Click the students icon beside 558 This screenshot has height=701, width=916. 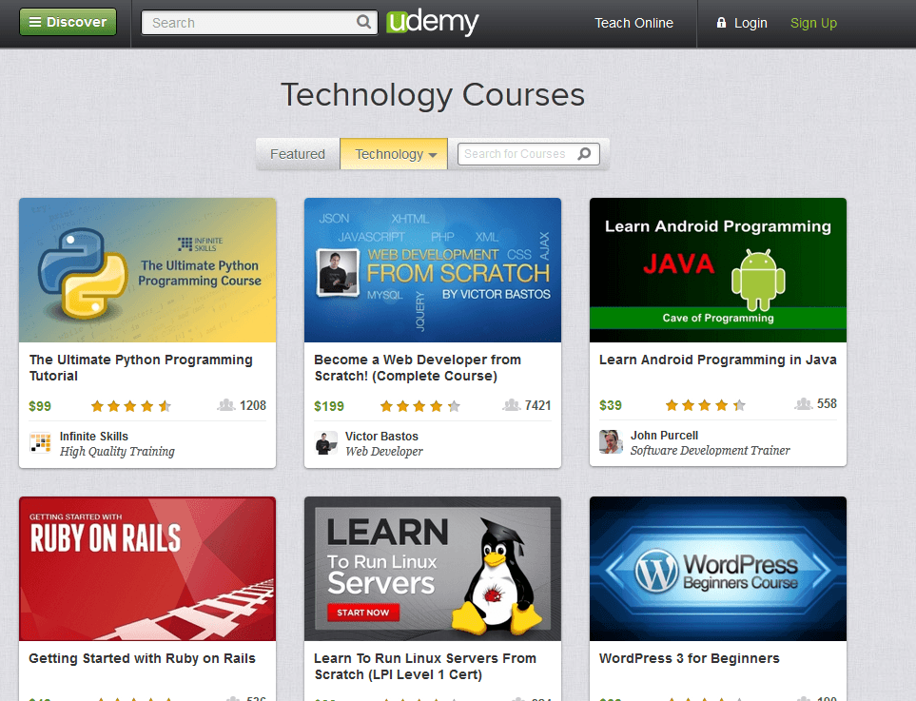pos(803,403)
